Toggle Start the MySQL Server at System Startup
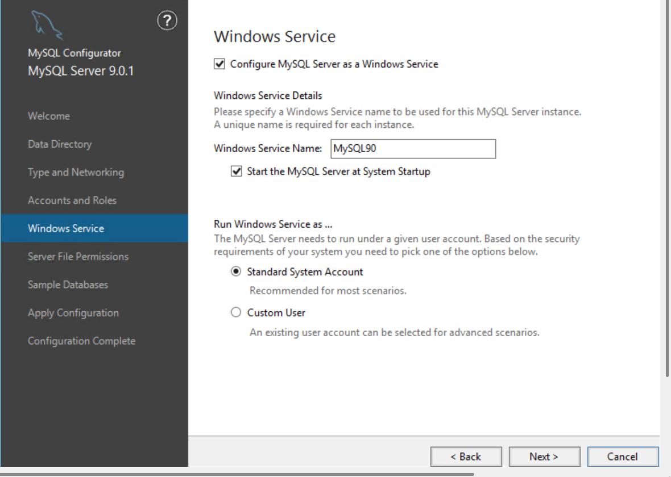 [236, 171]
